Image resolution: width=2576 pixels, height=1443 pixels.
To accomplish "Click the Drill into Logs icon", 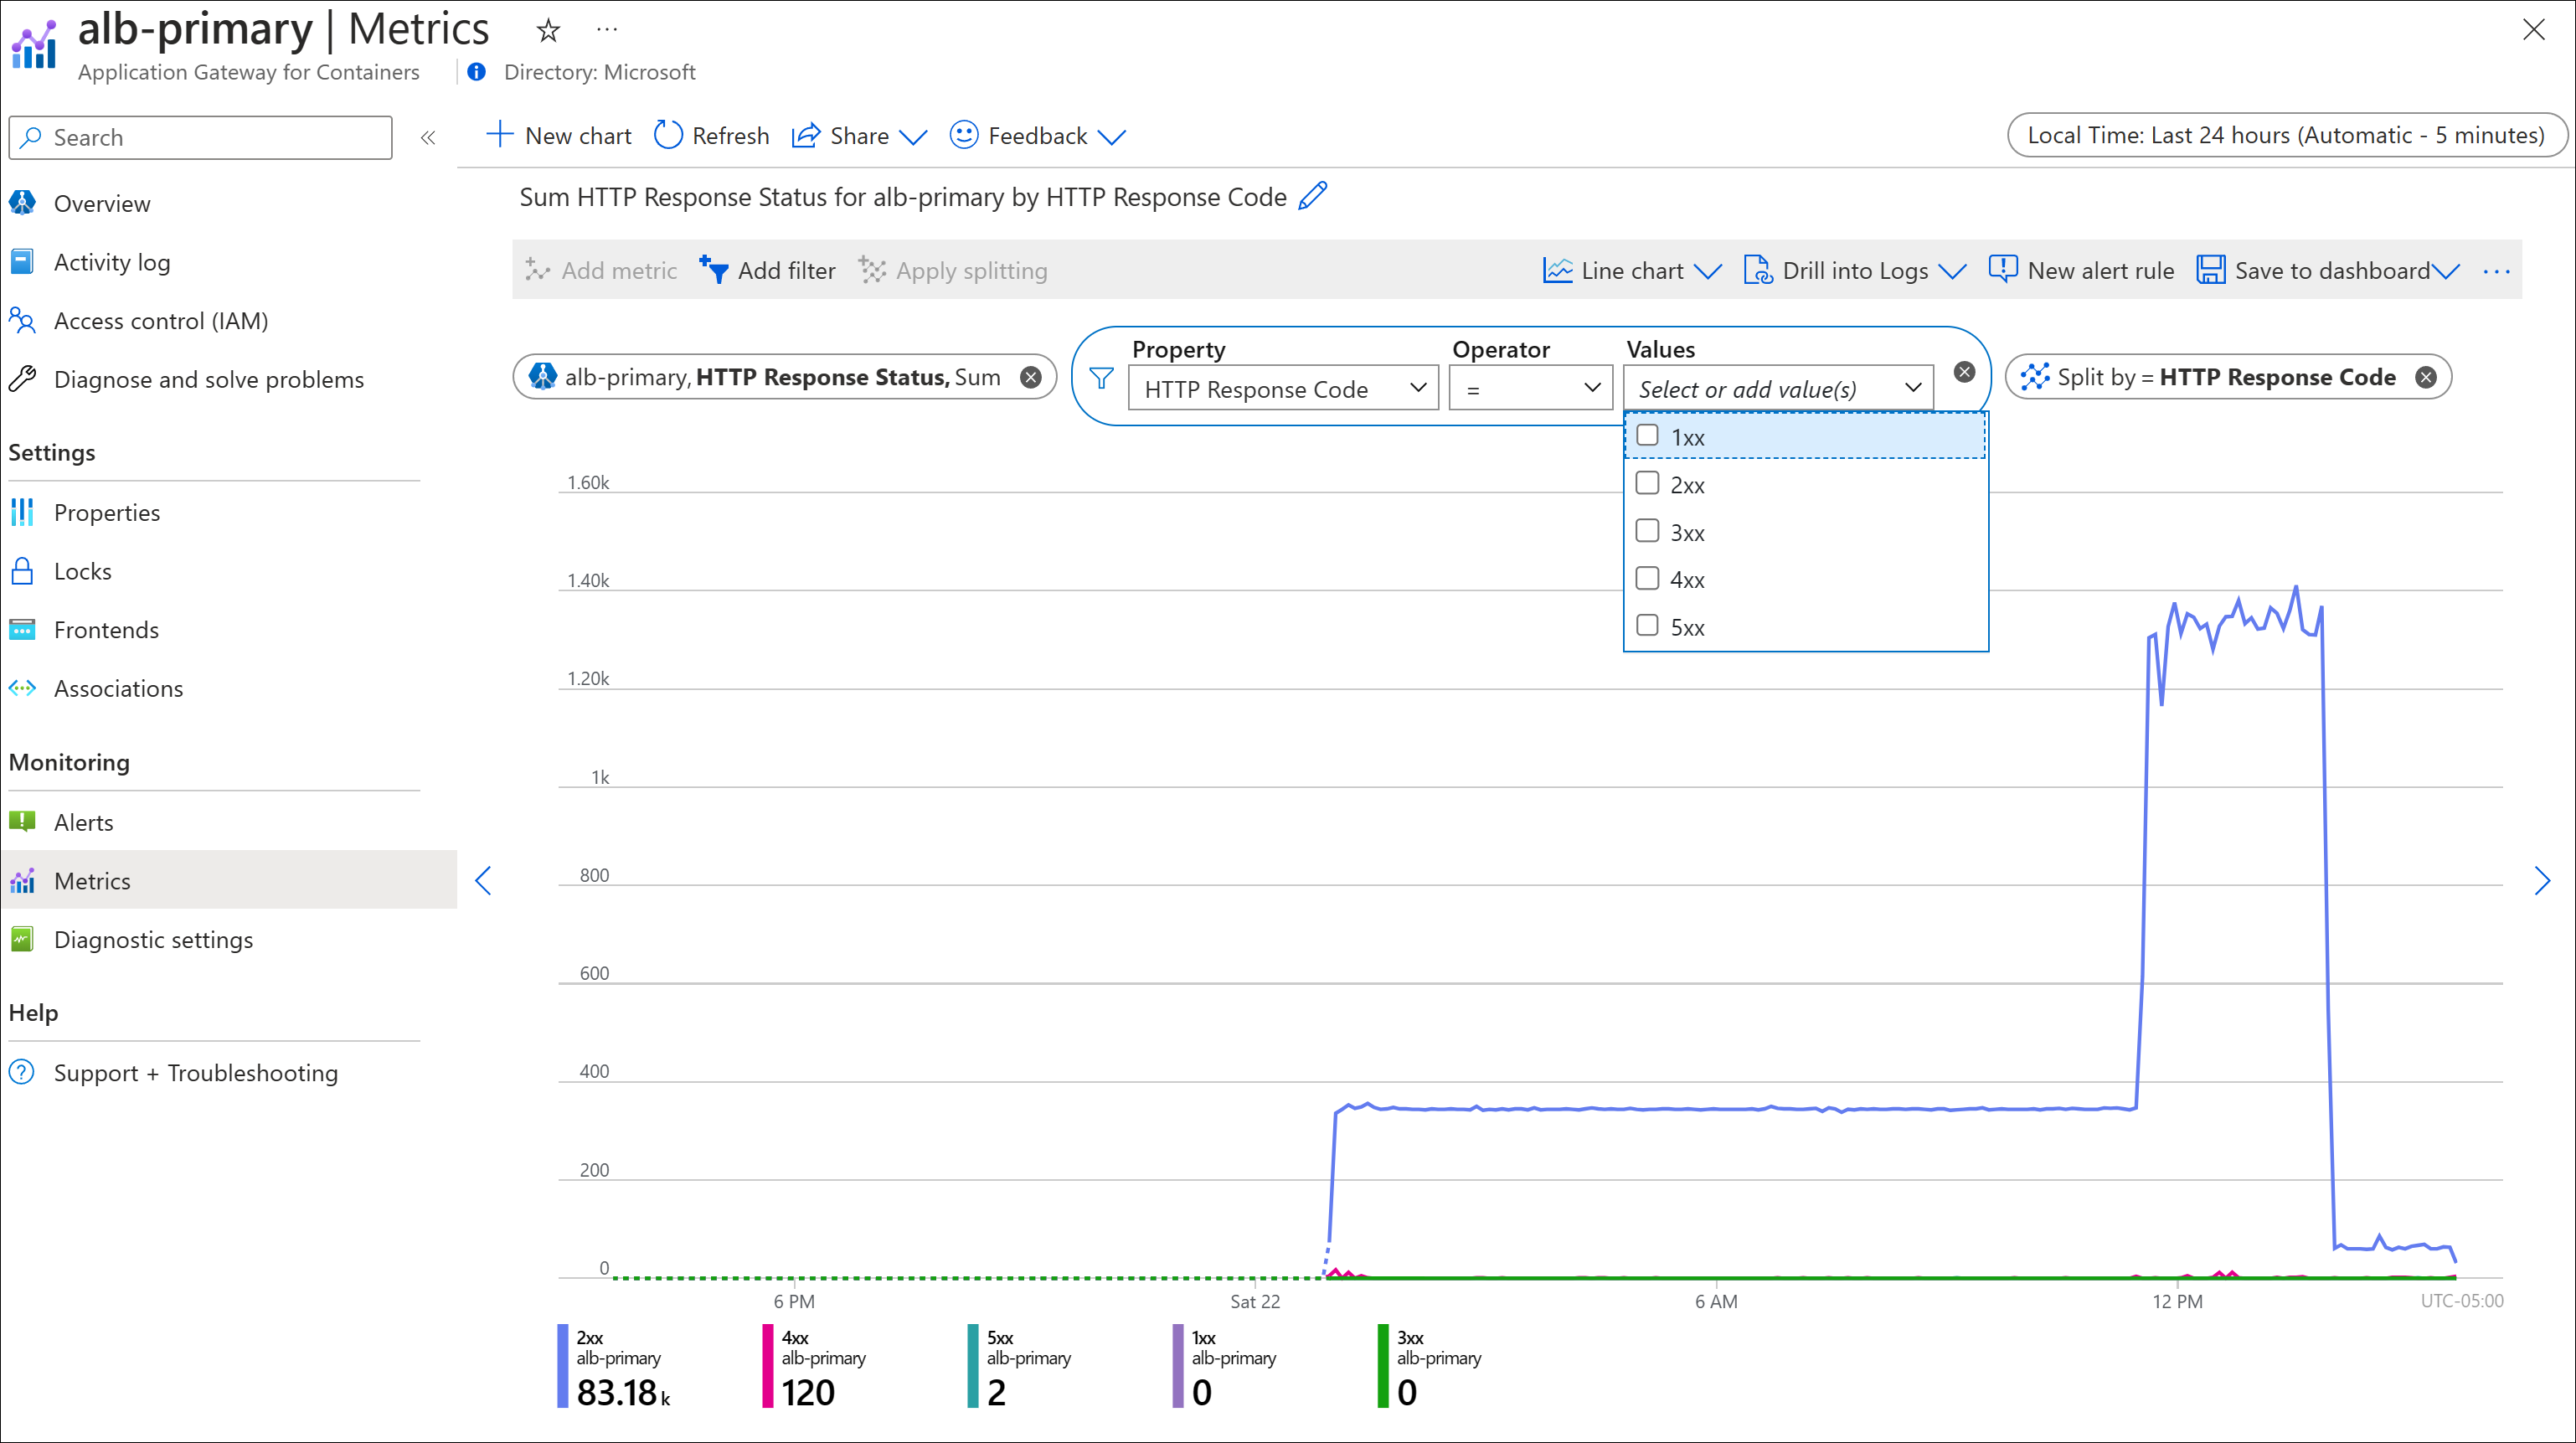I will 1759,271.
